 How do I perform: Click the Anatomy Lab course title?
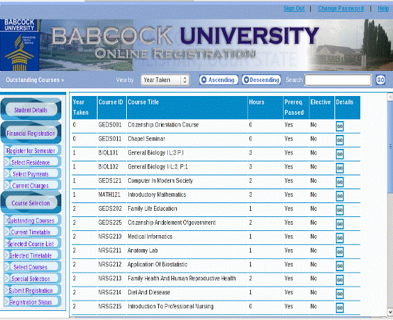click(143, 250)
